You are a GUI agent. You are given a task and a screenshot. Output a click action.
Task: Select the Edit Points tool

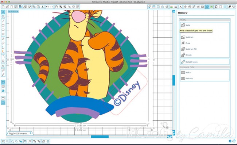click(3, 16)
